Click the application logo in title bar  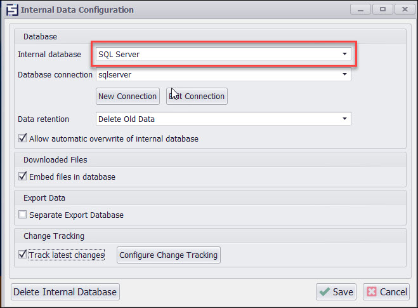11,10
